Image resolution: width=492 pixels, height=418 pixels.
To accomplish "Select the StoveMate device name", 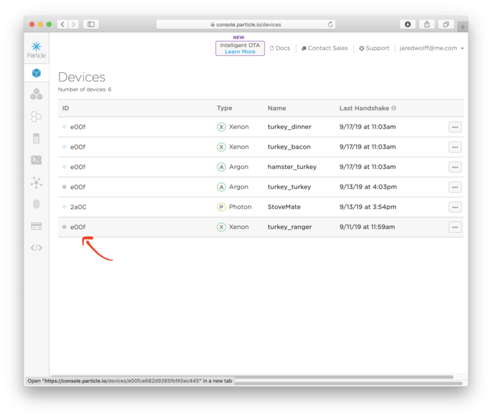I will coord(284,207).
